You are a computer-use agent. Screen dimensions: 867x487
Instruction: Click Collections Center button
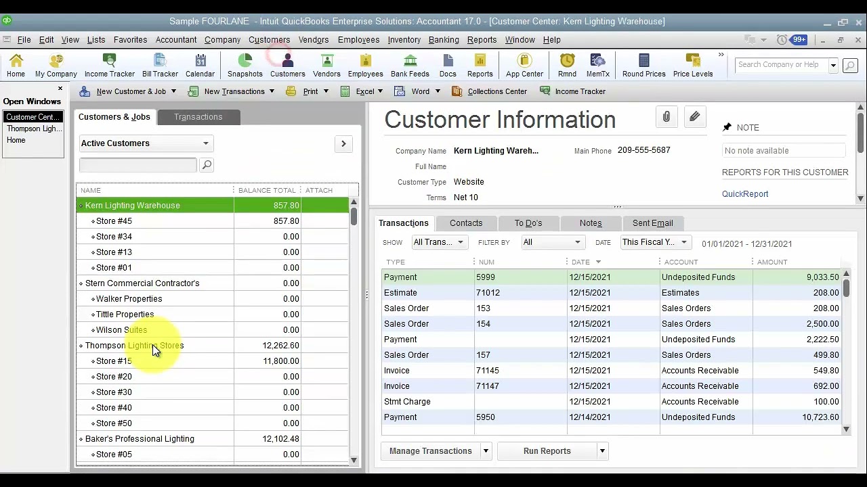[489, 91]
